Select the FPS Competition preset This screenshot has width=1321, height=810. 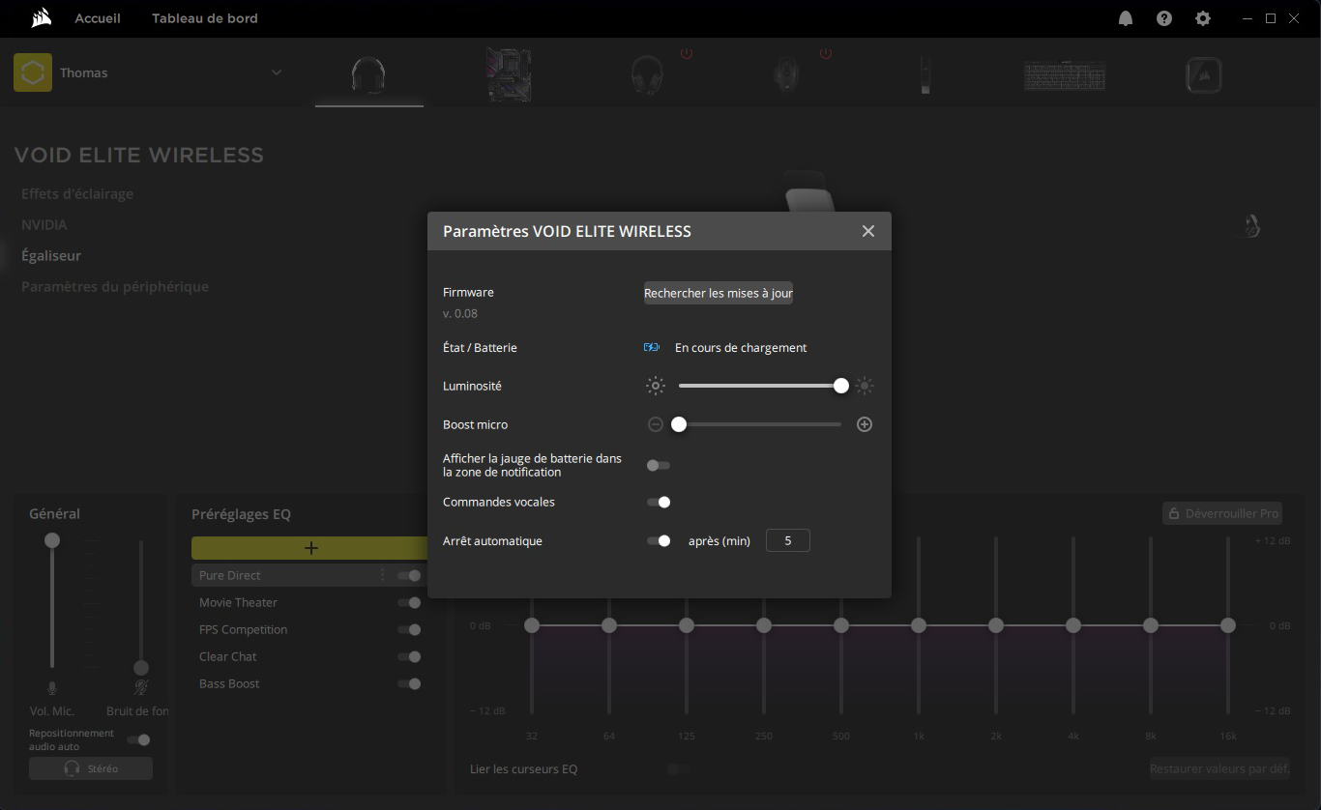click(x=309, y=629)
